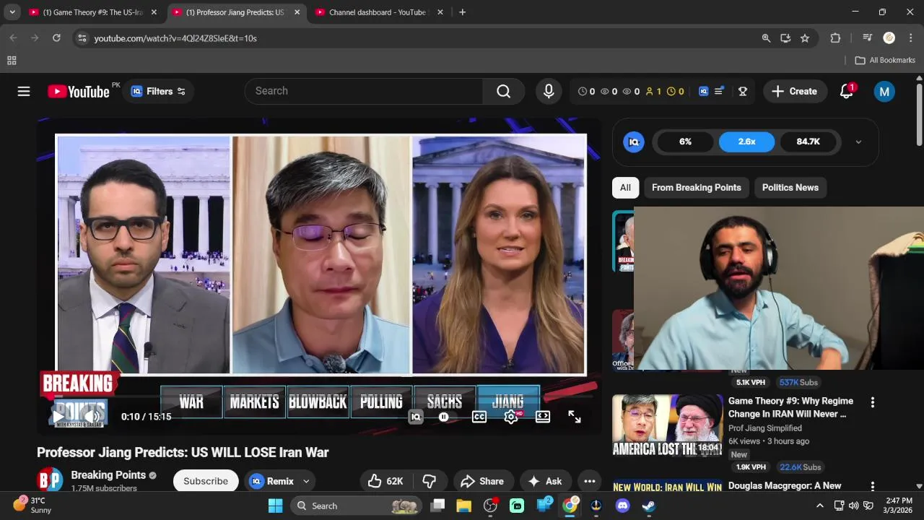Open the Chrome three-dot menu
The image size is (924, 520).
[910, 38]
